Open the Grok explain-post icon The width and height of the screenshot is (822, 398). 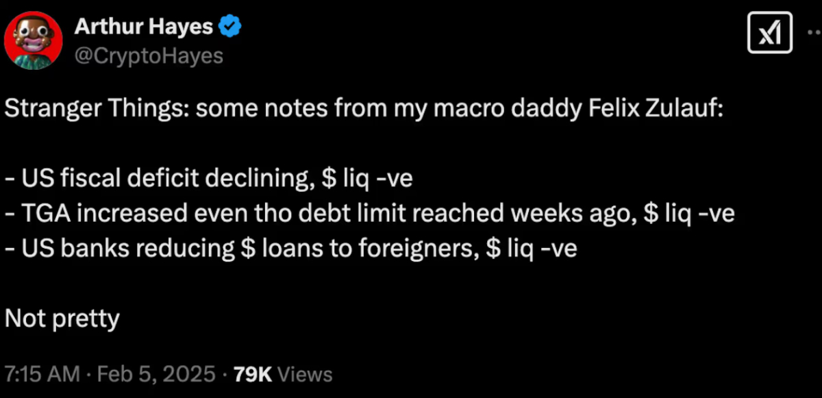click(x=769, y=34)
